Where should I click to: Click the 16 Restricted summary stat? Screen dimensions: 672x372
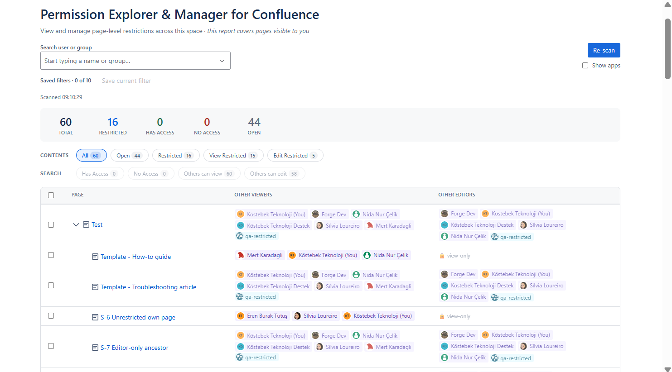pos(113,126)
